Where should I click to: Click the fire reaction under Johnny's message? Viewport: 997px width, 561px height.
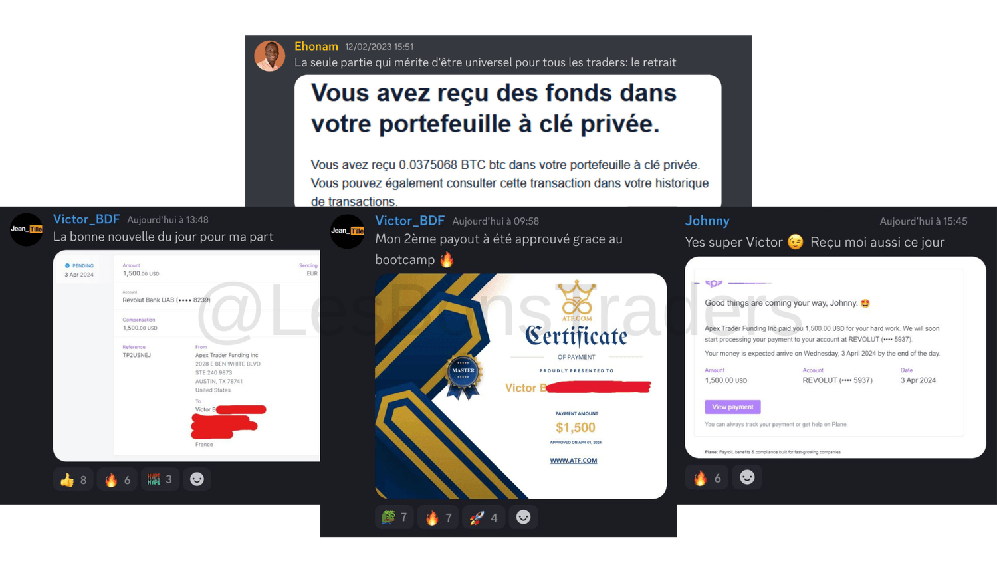(x=707, y=477)
